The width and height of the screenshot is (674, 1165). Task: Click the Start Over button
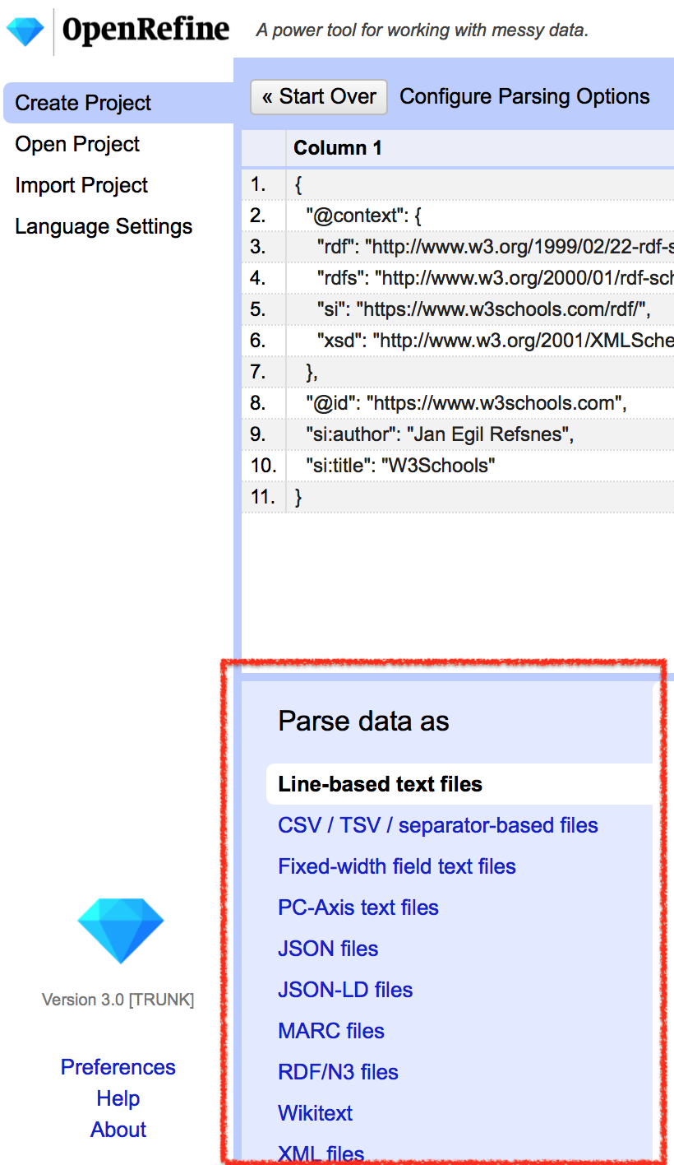(x=318, y=97)
